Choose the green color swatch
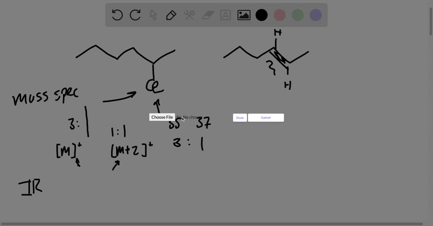This screenshot has height=226, width=433. tap(298, 15)
